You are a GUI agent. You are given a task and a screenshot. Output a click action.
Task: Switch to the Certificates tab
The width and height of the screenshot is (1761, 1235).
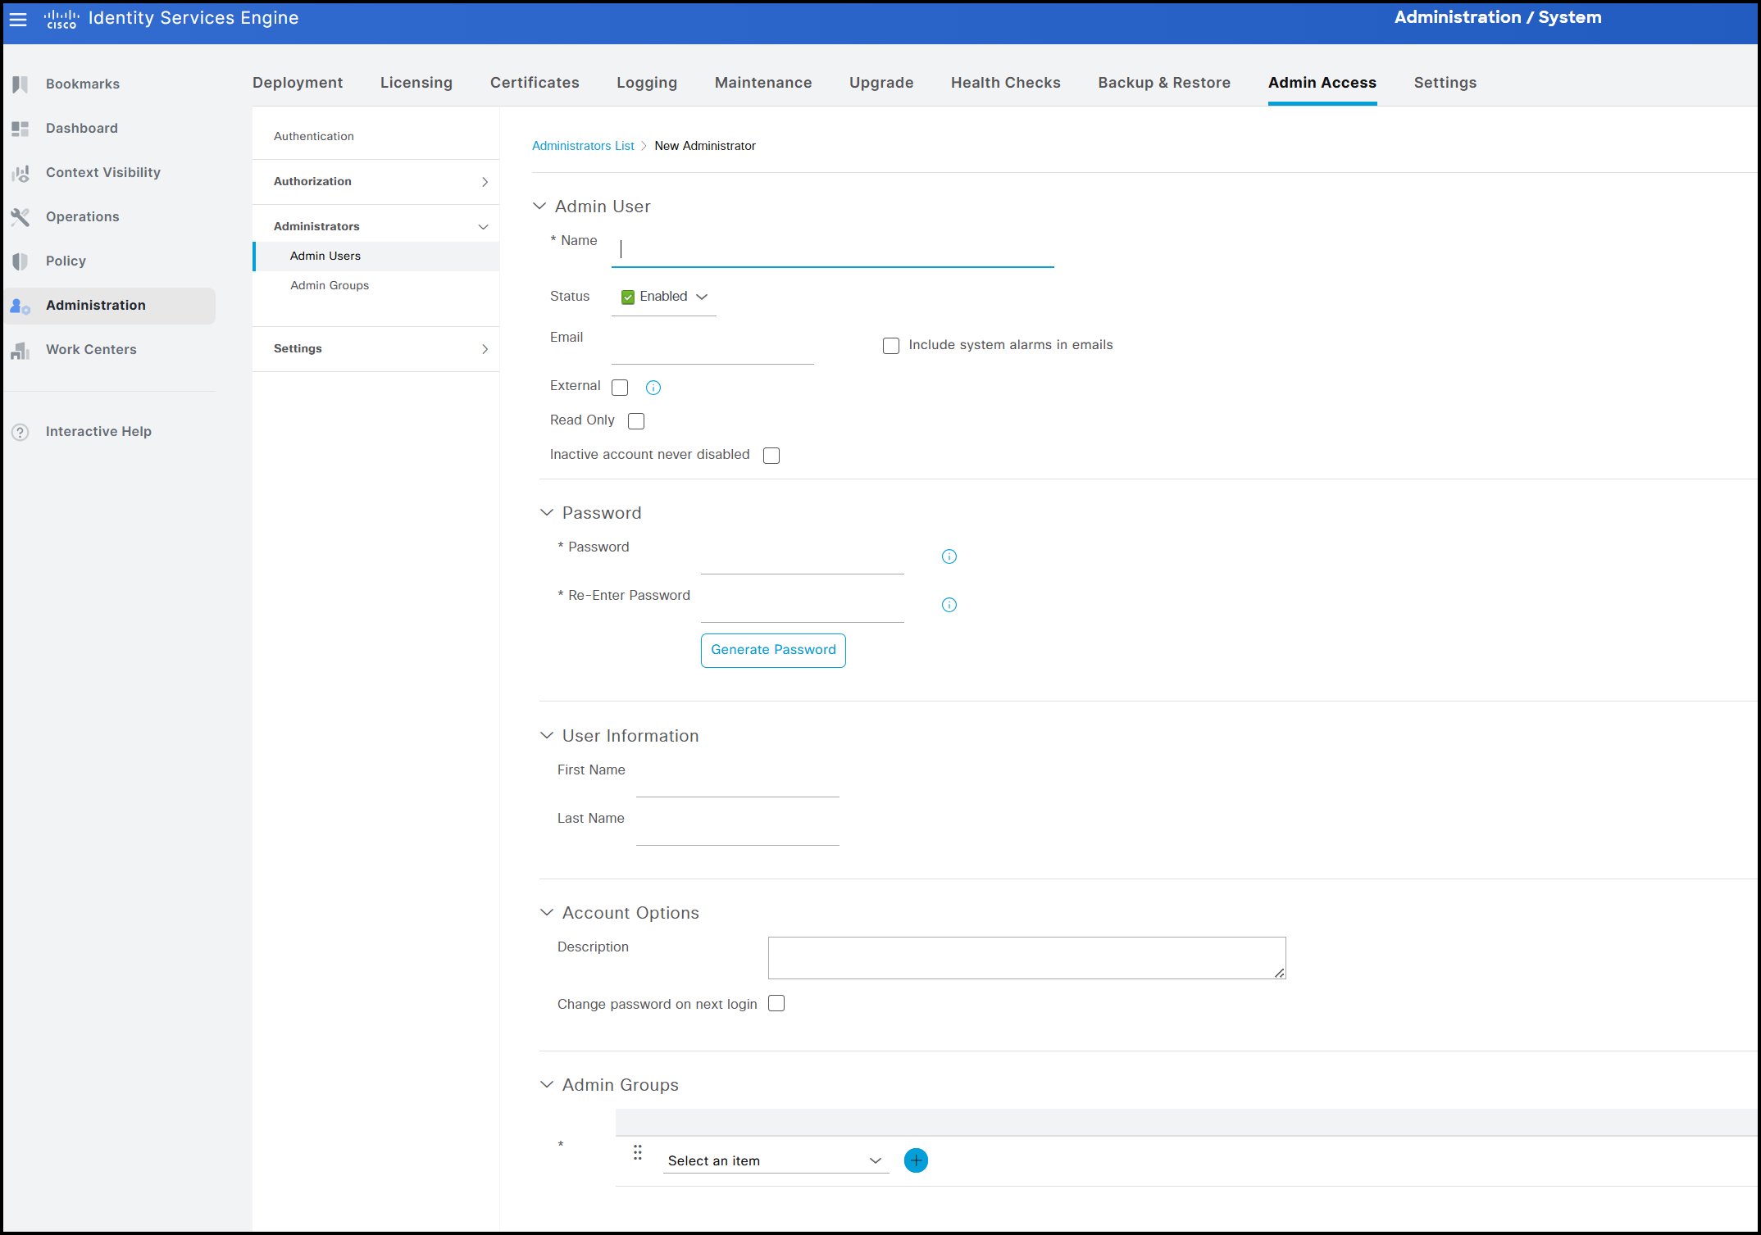(535, 83)
